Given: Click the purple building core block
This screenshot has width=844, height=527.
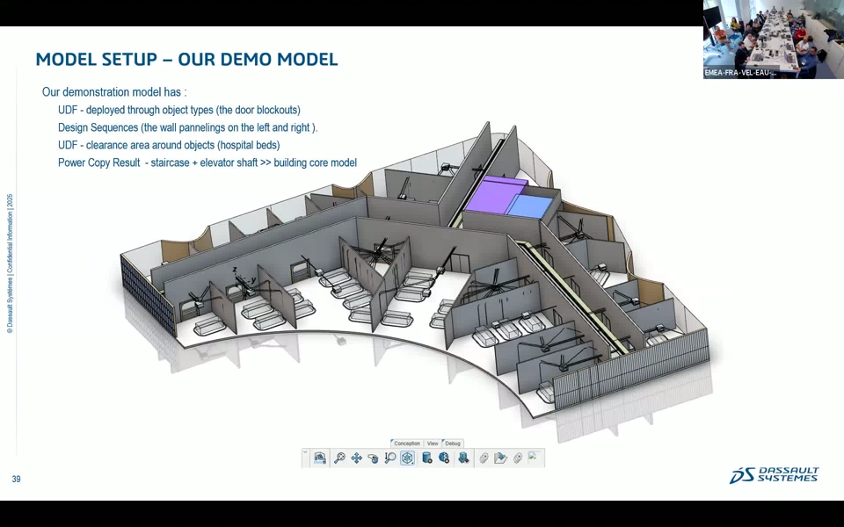Looking at the screenshot, I should pyautogui.click(x=492, y=193).
